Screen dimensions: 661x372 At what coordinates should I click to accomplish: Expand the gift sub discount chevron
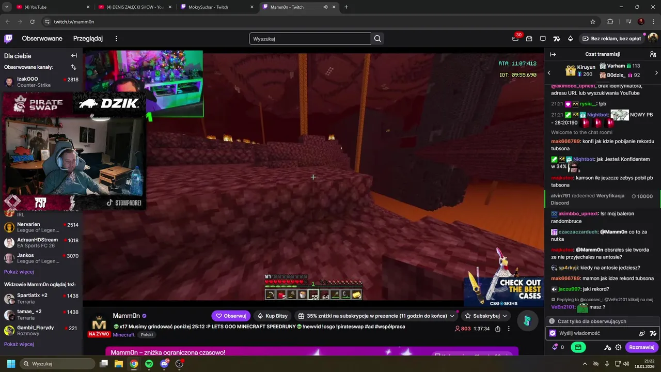[452, 316]
